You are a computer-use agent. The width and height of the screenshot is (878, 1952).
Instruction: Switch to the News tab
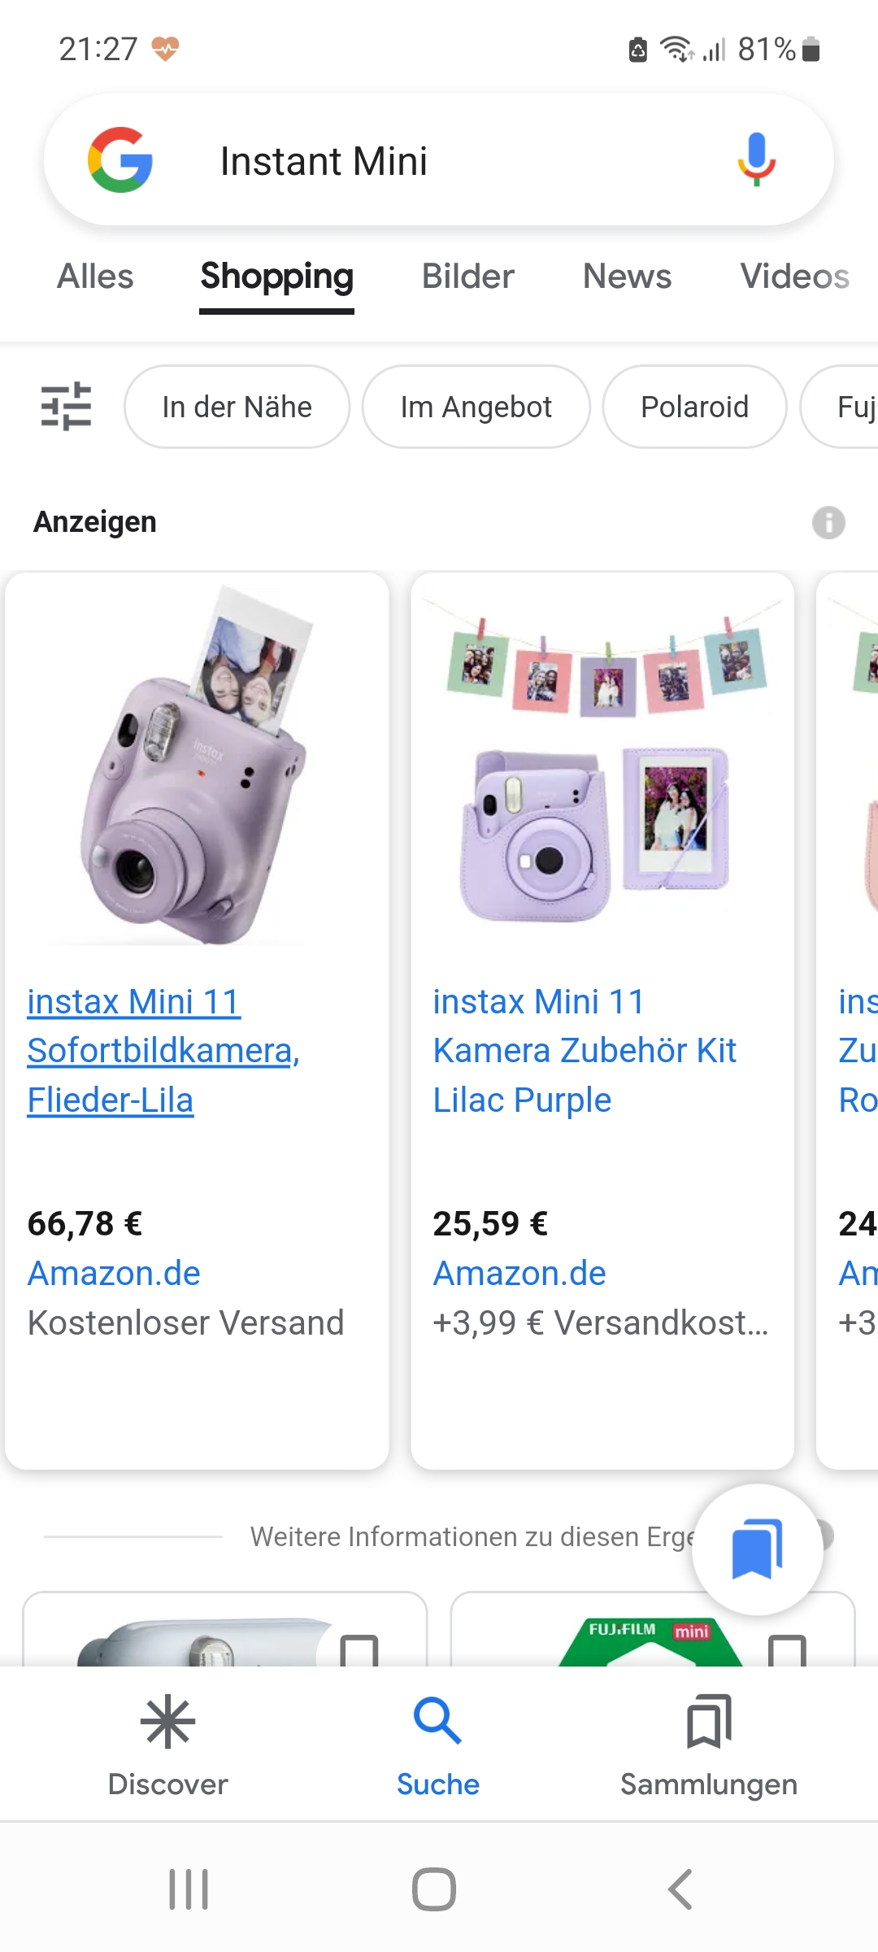(627, 277)
